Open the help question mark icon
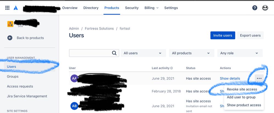274x113 pixels. tap(255, 8)
